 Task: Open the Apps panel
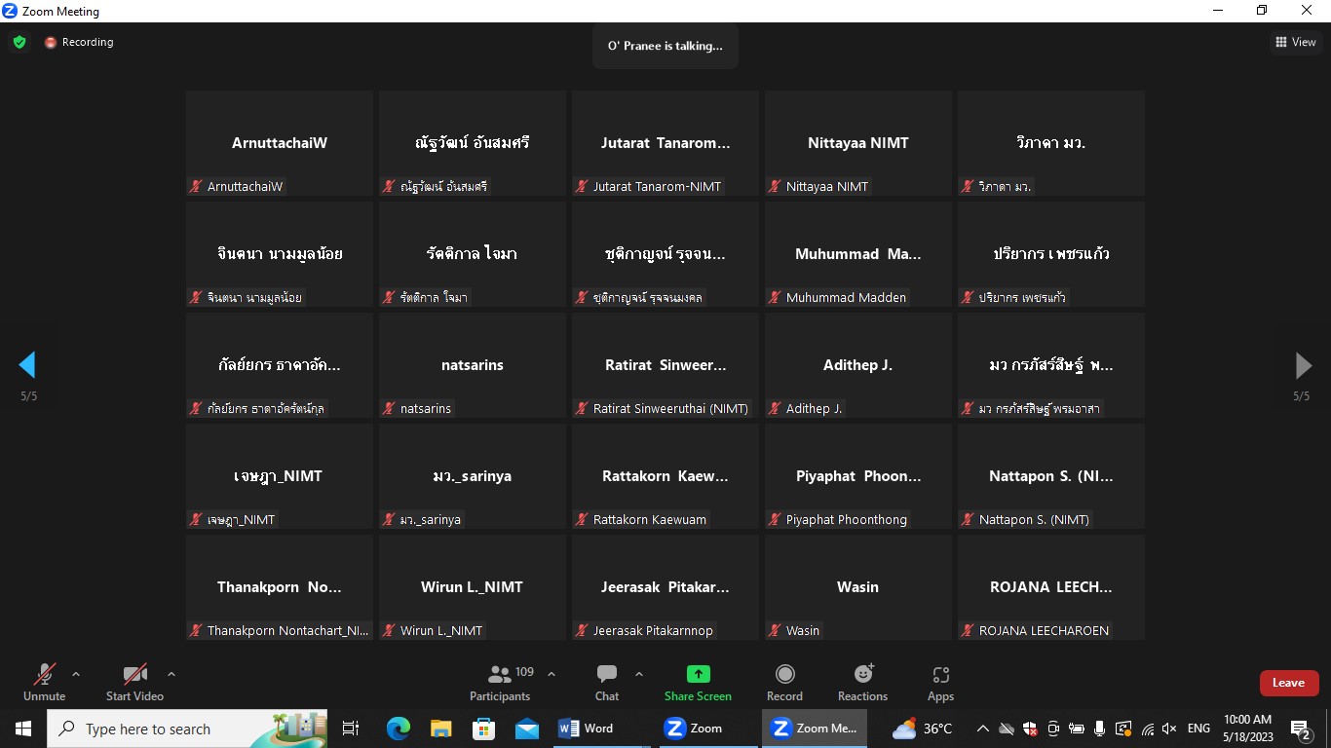pyautogui.click(x=940, y=675)
